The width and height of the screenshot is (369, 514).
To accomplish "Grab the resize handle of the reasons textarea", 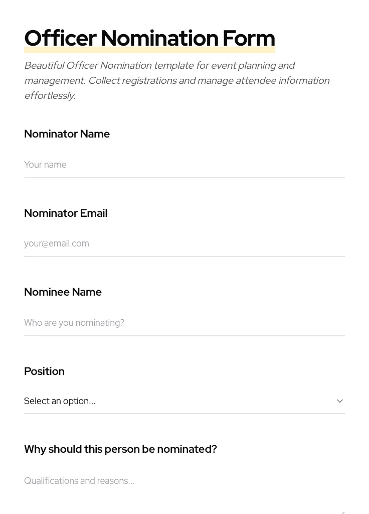I will coord(342,511).
